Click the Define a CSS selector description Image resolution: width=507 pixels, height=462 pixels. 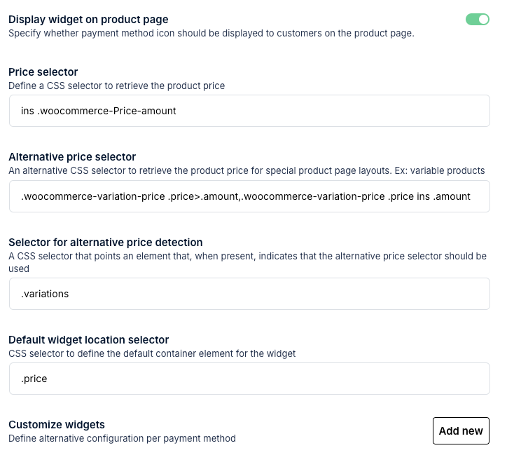(116, 86)
